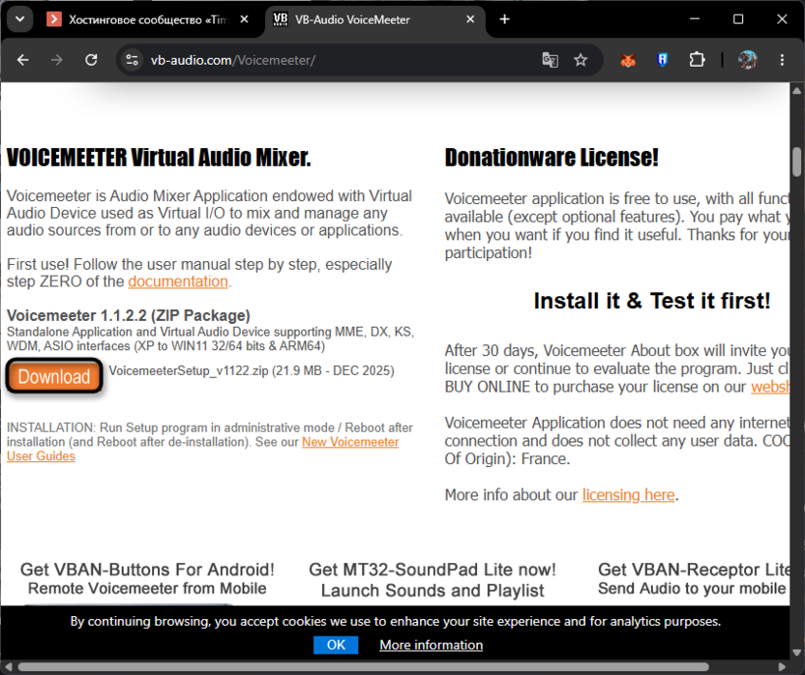Close the VB-Audio VoiceMeeter tab

point(470,19)
